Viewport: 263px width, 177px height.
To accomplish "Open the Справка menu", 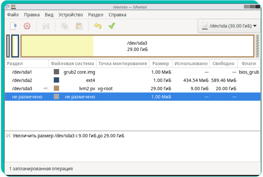I will [x=118, y=15].
